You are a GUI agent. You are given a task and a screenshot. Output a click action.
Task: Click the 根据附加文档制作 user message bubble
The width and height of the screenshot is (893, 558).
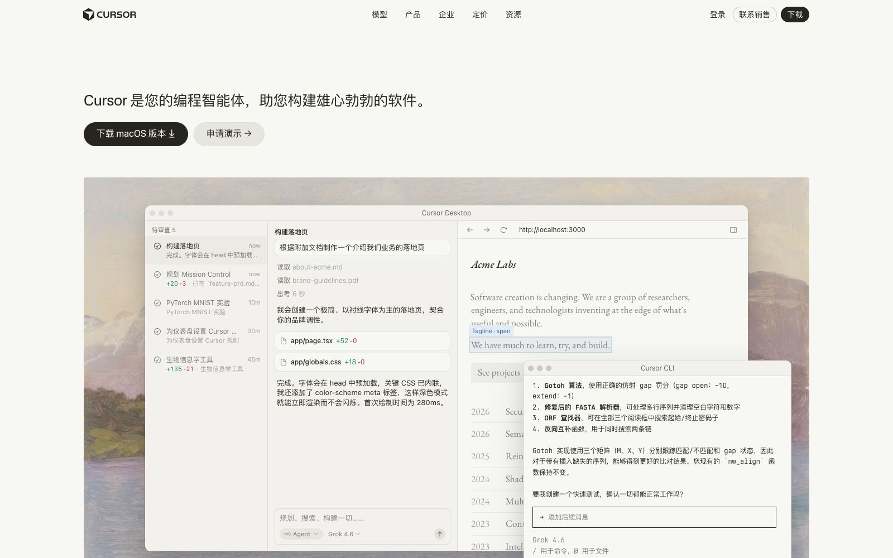click(x=362, y=248)
